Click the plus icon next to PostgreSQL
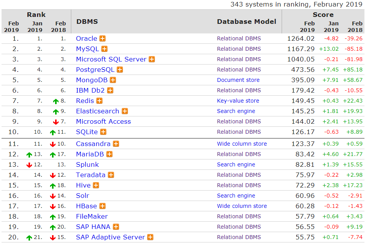 pos(120,70)
